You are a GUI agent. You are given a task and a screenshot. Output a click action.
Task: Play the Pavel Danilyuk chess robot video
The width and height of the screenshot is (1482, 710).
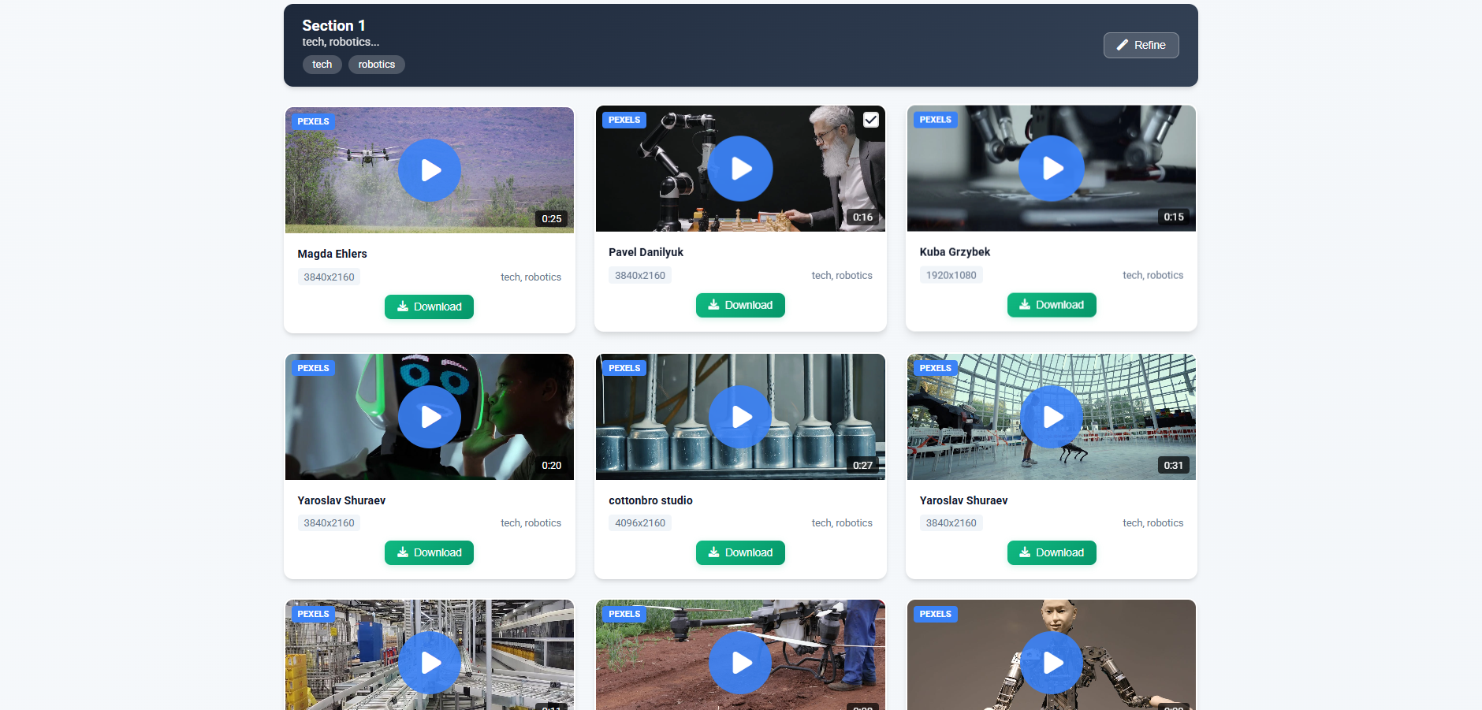point(740,168)
